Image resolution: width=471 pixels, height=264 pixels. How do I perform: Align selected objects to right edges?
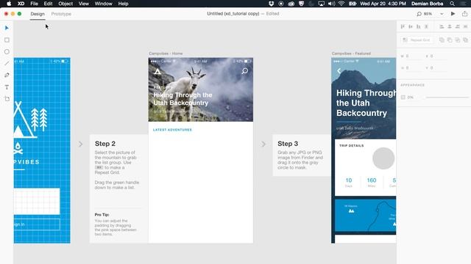(x=458, y=26)
